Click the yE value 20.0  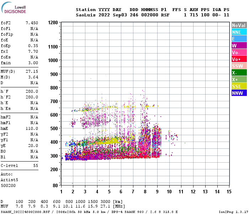(x=33, y=146)
